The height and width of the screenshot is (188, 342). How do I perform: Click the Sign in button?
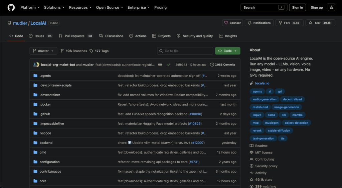point(297,7)
